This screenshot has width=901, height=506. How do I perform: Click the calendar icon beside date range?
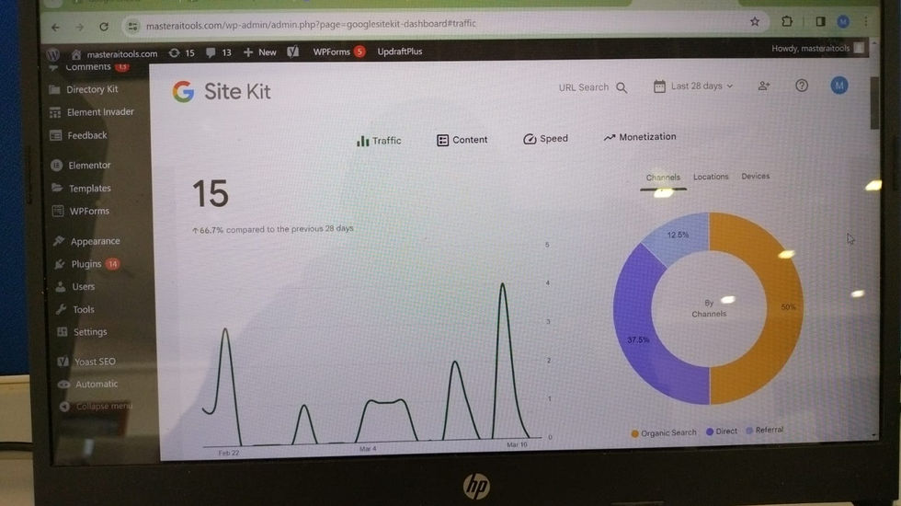[659, 86]
